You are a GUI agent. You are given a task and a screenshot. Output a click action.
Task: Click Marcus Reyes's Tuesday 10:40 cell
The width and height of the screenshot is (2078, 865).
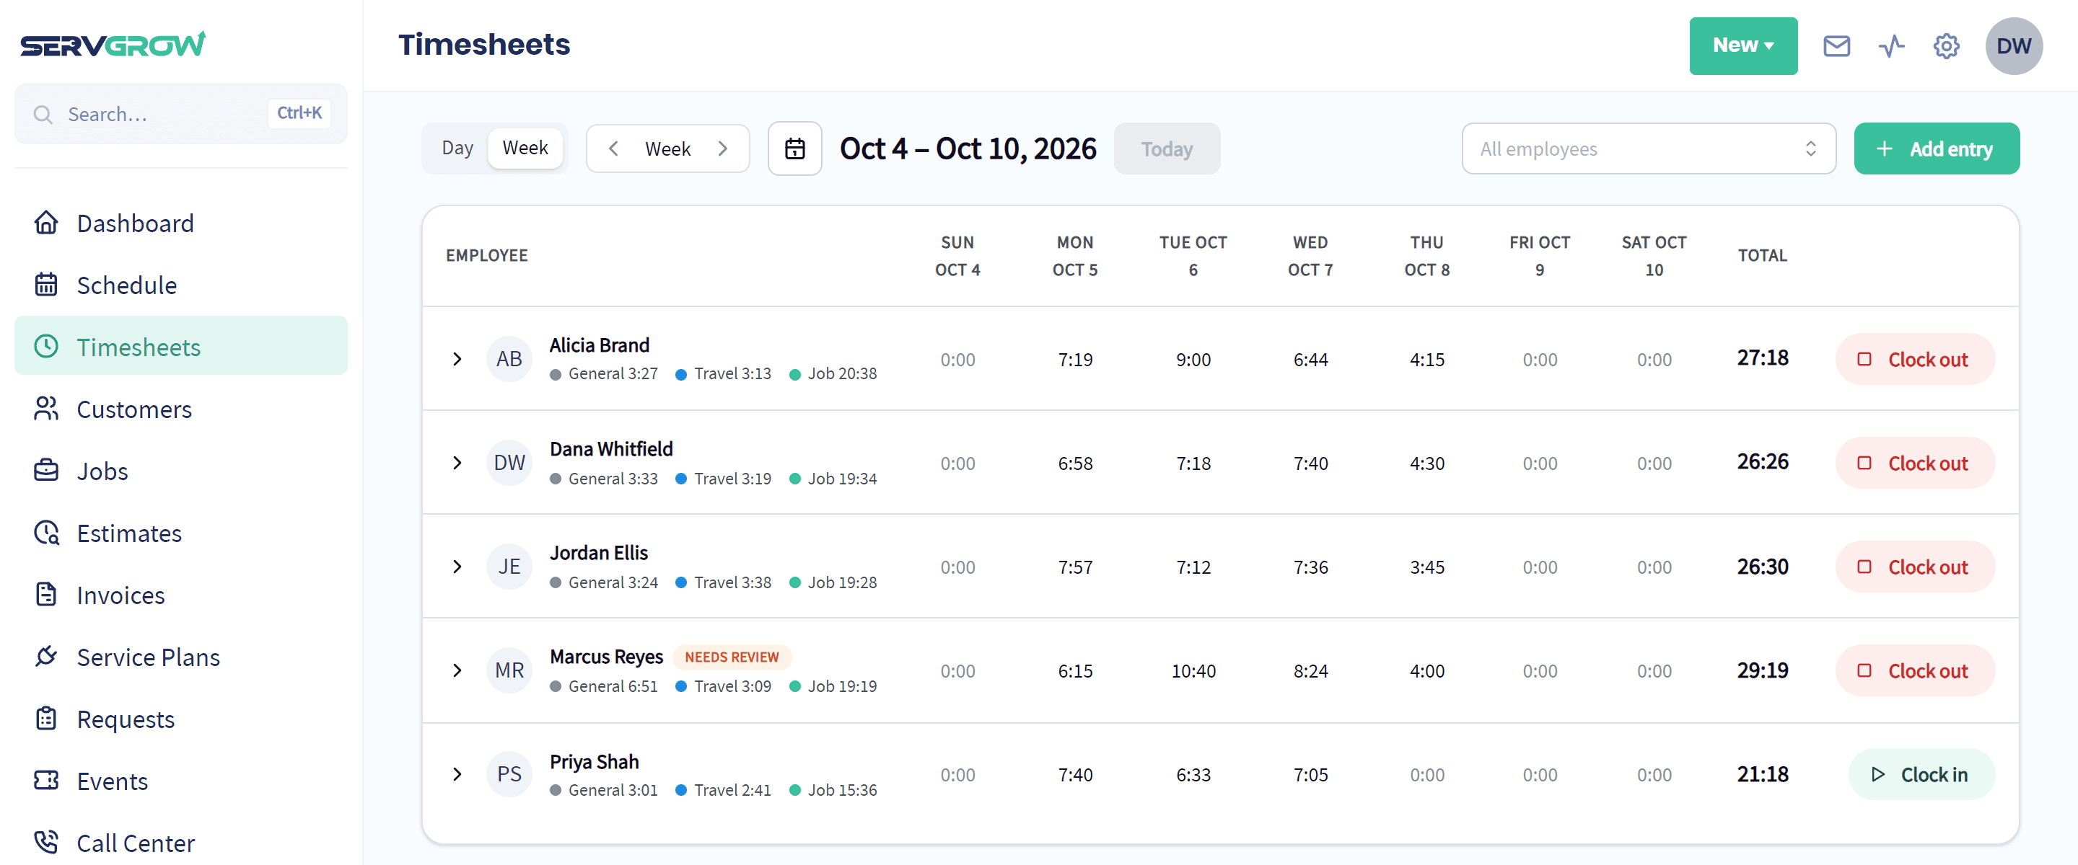1193,672
